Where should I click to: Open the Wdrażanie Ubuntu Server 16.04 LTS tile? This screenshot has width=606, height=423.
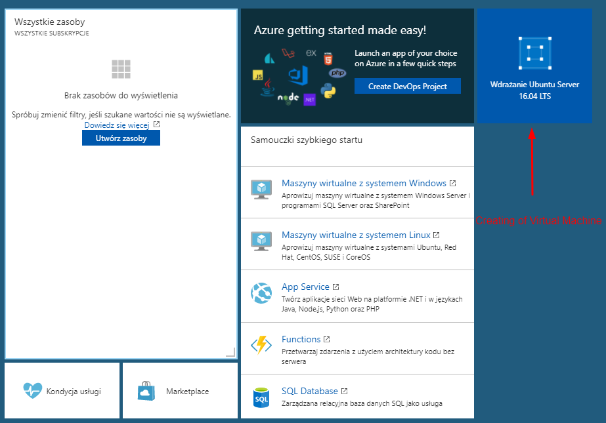[x=534, y=66]
